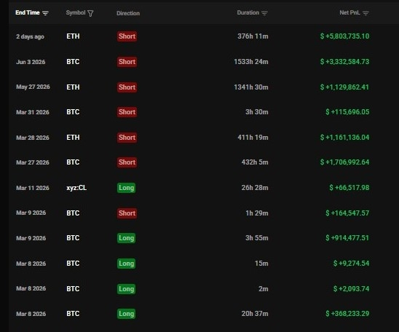Click the Long badge in the xyz:CL row
This screenshot has width=399, height=332.
tap(126, 188)
